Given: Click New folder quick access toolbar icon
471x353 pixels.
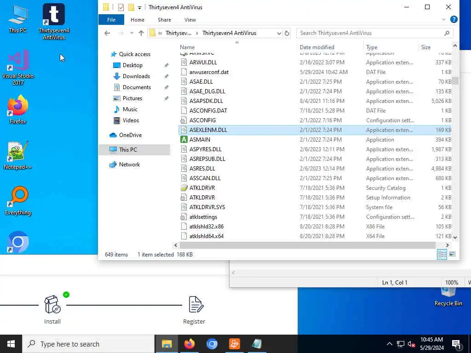Looking at the screenshot, I should (131, 7).
